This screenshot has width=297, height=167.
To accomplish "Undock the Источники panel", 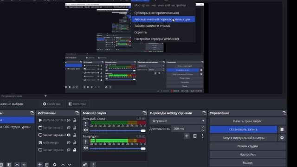I will point(77,113).
